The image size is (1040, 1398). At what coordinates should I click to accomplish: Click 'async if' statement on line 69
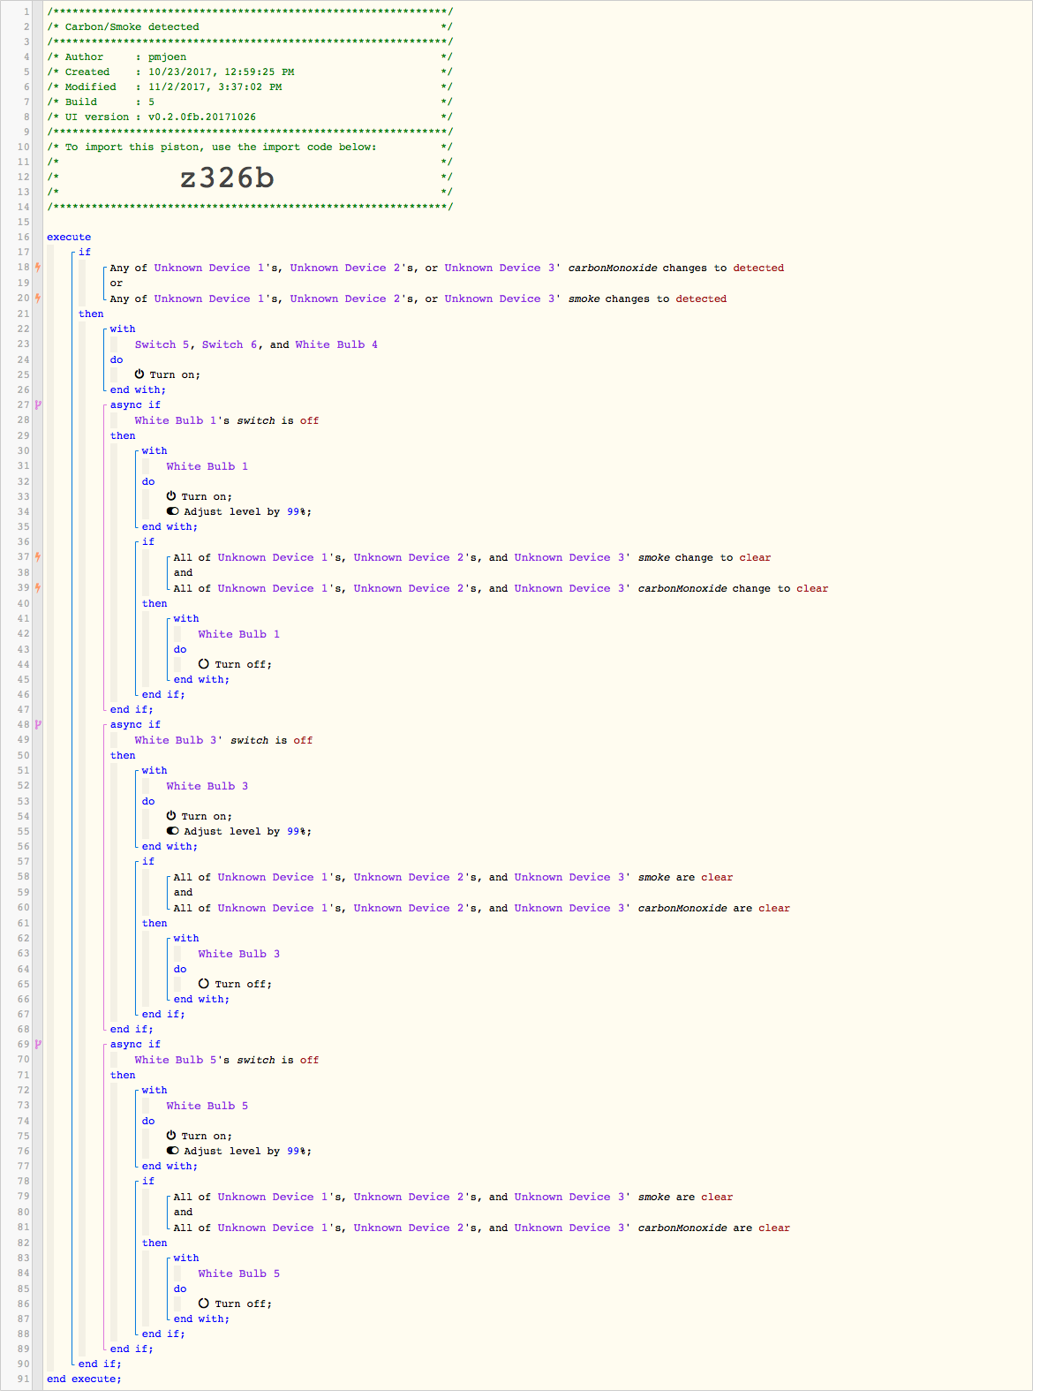point(135,1044)
